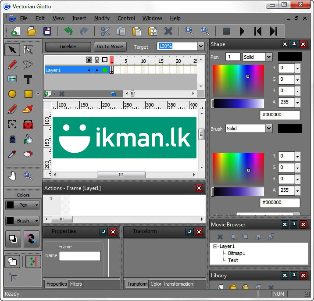Switch to the Filters tab

click(x=76, y=284)
